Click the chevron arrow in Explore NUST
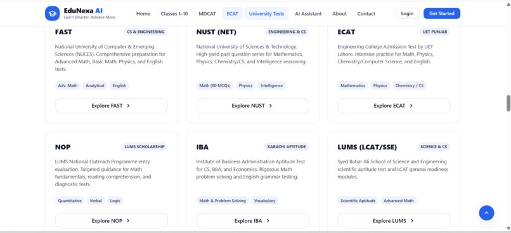 coord(271,106)
